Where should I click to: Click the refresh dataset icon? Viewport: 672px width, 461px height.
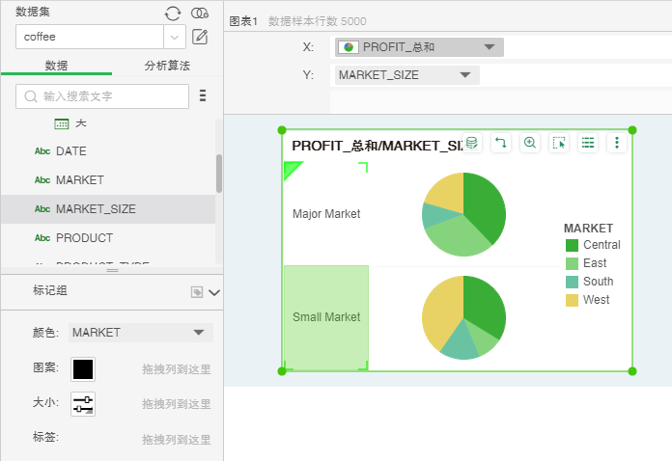coord(173,13)
